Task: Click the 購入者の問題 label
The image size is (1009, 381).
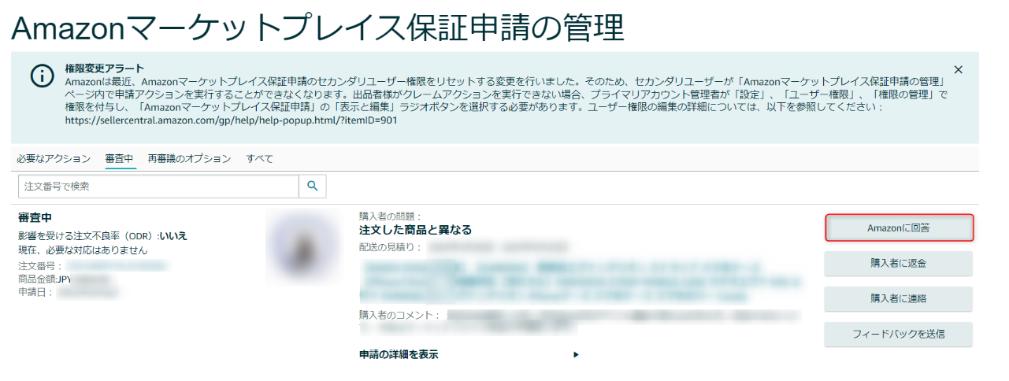Action: tap(391, 216)
